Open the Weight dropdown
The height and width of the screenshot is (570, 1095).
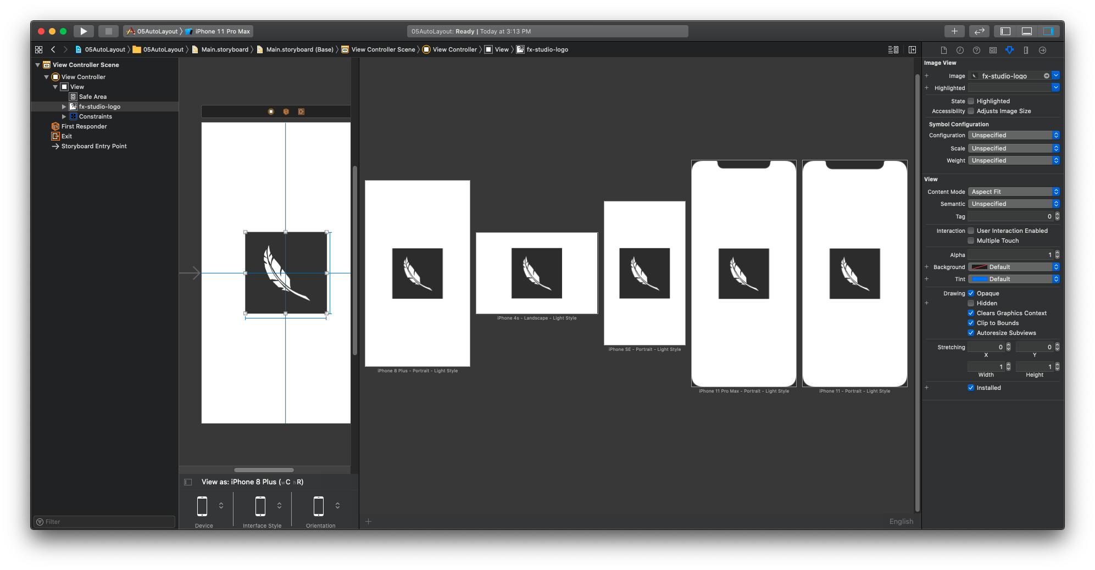pyautogui.click(x=1014, y=160)
